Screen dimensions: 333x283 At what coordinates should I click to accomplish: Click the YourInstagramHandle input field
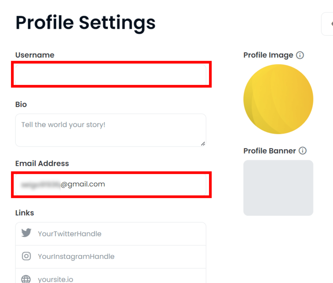pos(111,257)
